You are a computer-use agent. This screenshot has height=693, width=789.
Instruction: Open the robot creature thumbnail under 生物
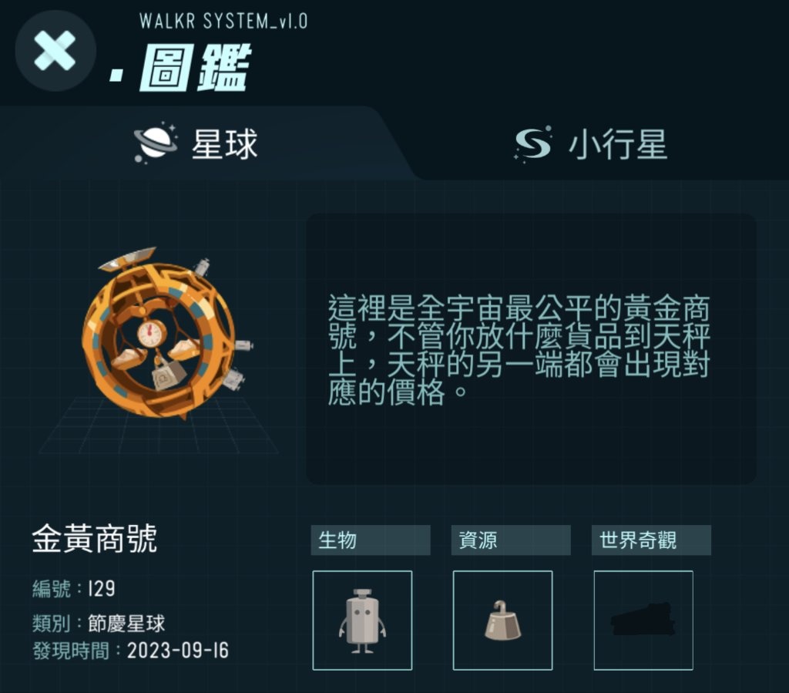coord(362,620)
